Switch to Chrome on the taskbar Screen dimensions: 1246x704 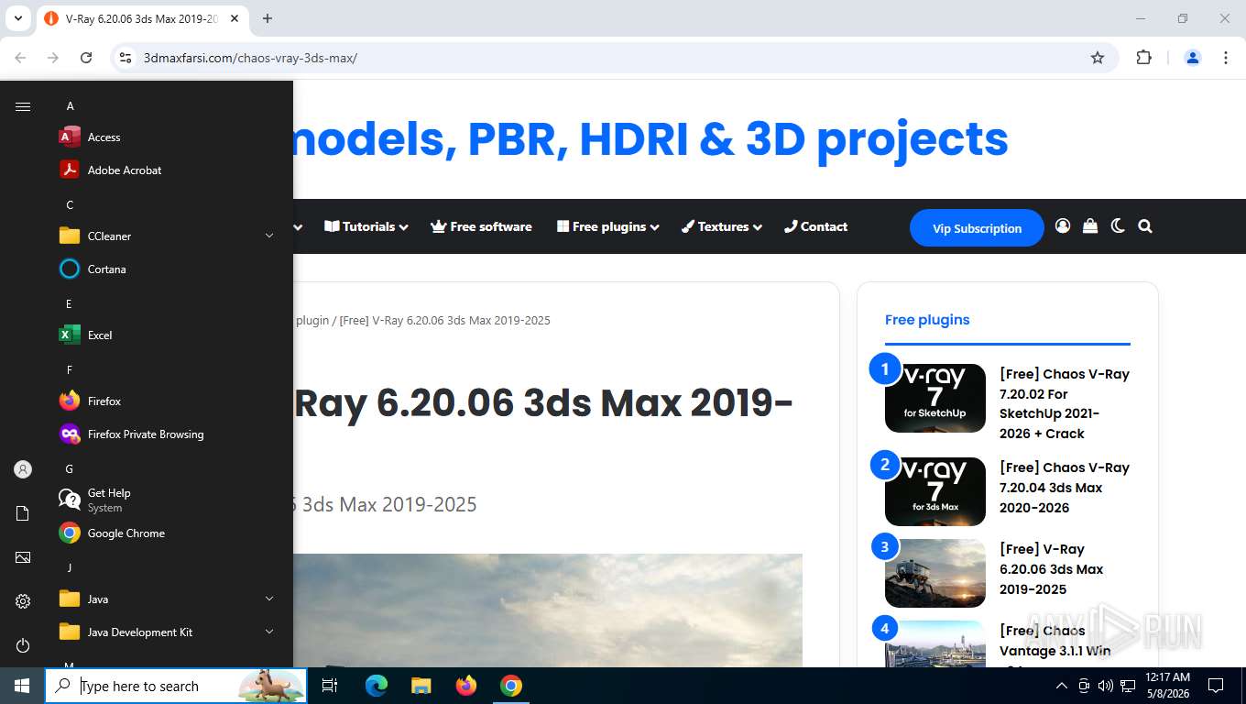(511, 686)
